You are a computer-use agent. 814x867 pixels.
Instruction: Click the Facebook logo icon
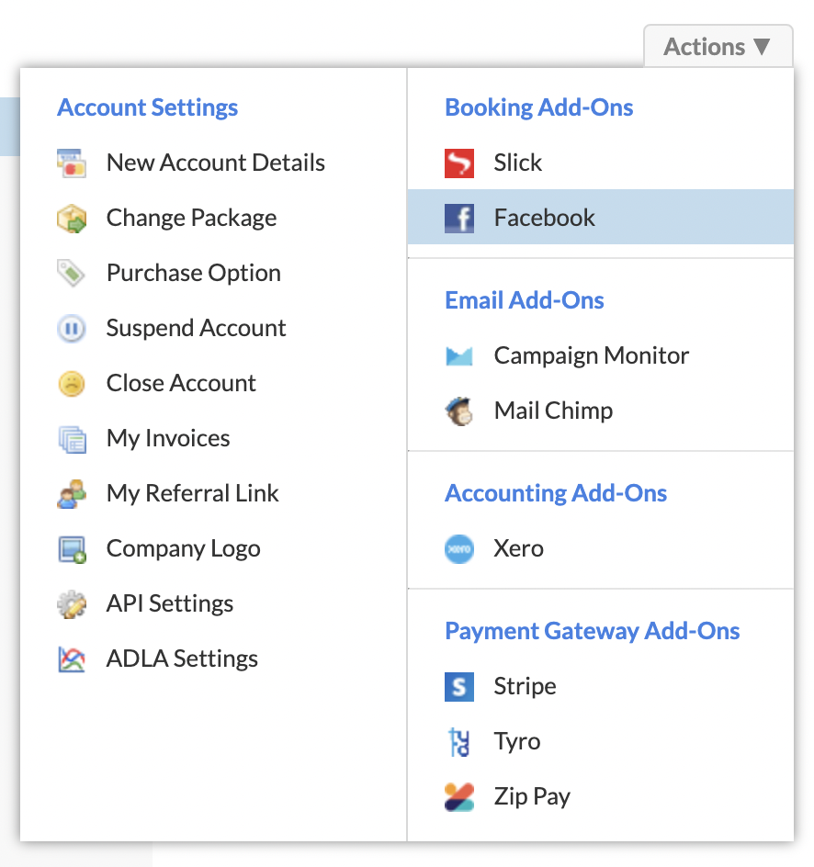click(x=459, y=219)
